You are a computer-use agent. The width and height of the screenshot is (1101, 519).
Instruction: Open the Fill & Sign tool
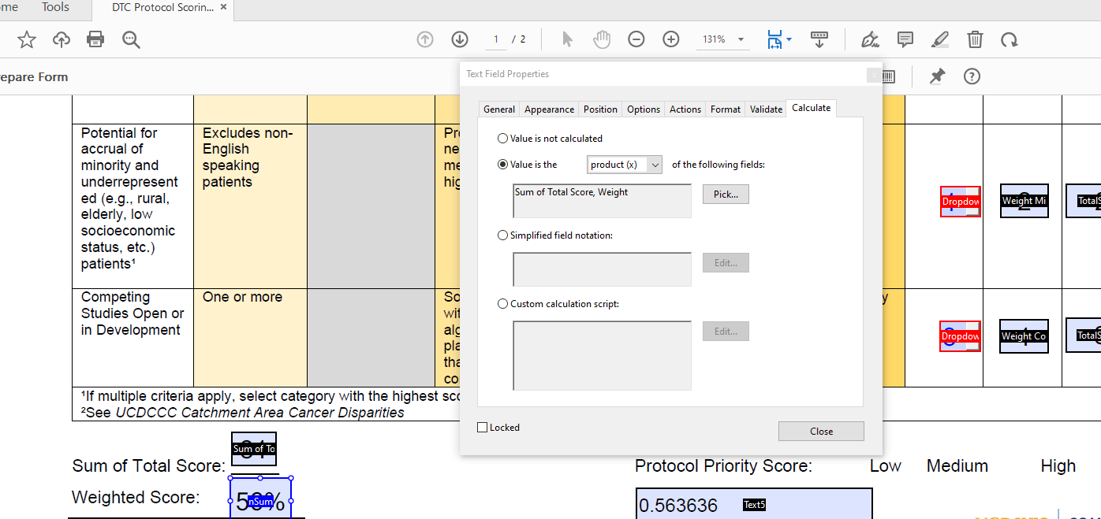point(869,39)
